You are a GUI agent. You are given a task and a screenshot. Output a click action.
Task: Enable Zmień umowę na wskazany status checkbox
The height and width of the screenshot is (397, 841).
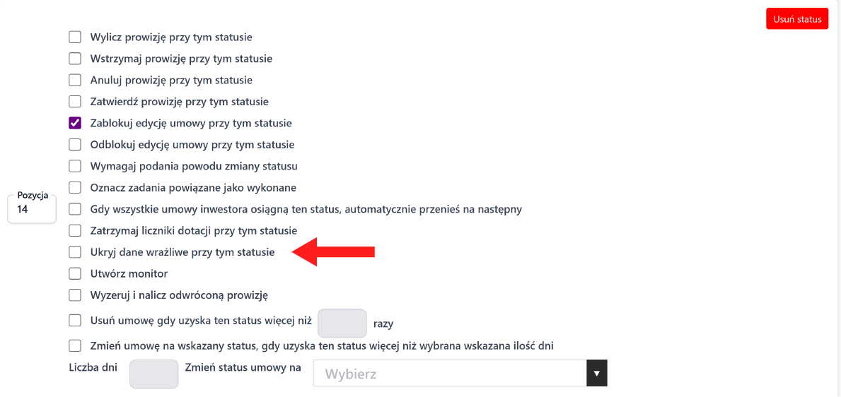[x=75, y=346]
